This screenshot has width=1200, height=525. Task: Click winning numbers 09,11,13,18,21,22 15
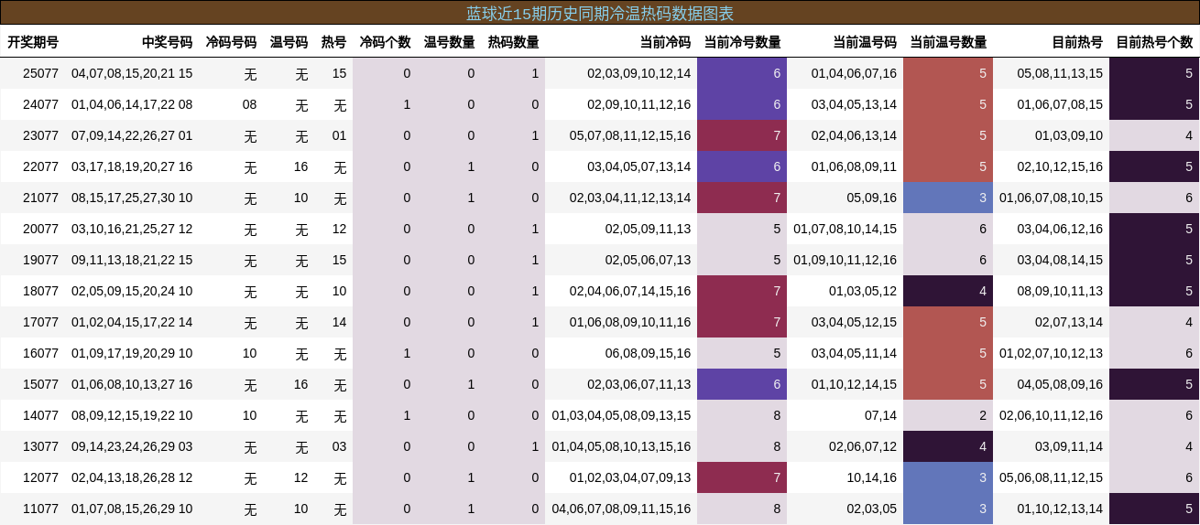click(132, 260)
